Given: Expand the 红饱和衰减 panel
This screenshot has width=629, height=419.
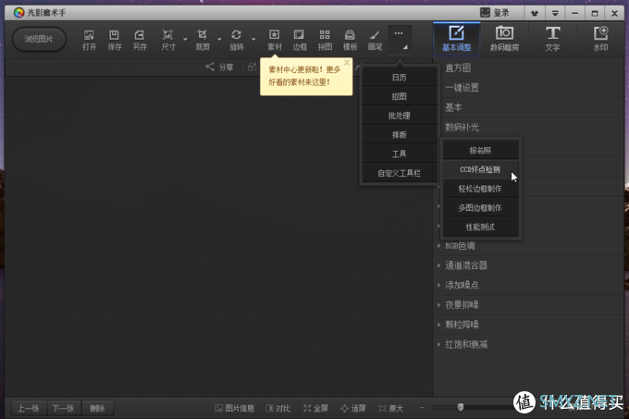Looking at the screenshot, I should click(529, 344).
